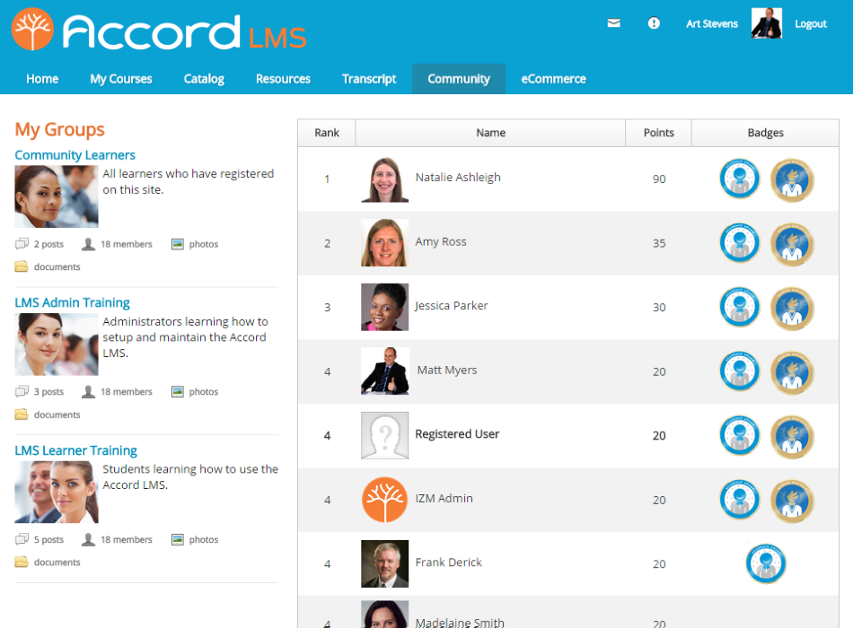Sort leaderboard by Name column header
Image resolution: width=853 pixels, height=628 pixels.
click(x=490, y=133)
